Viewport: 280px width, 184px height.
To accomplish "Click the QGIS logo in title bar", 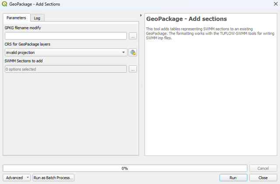I will 4,4.
